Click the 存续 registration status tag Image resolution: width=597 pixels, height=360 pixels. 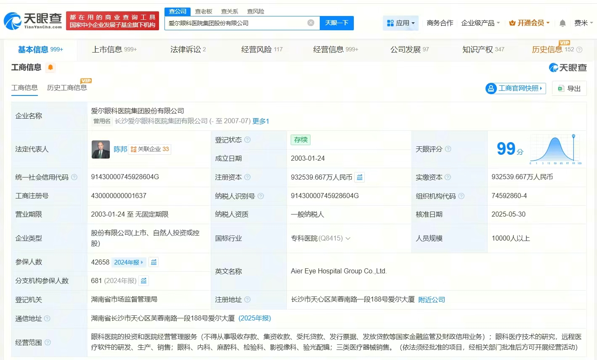point(300,140)
